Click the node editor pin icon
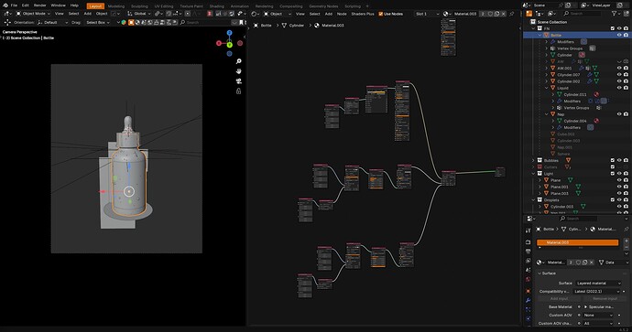Viewport: 632px width, 332px height. [512, 14]
